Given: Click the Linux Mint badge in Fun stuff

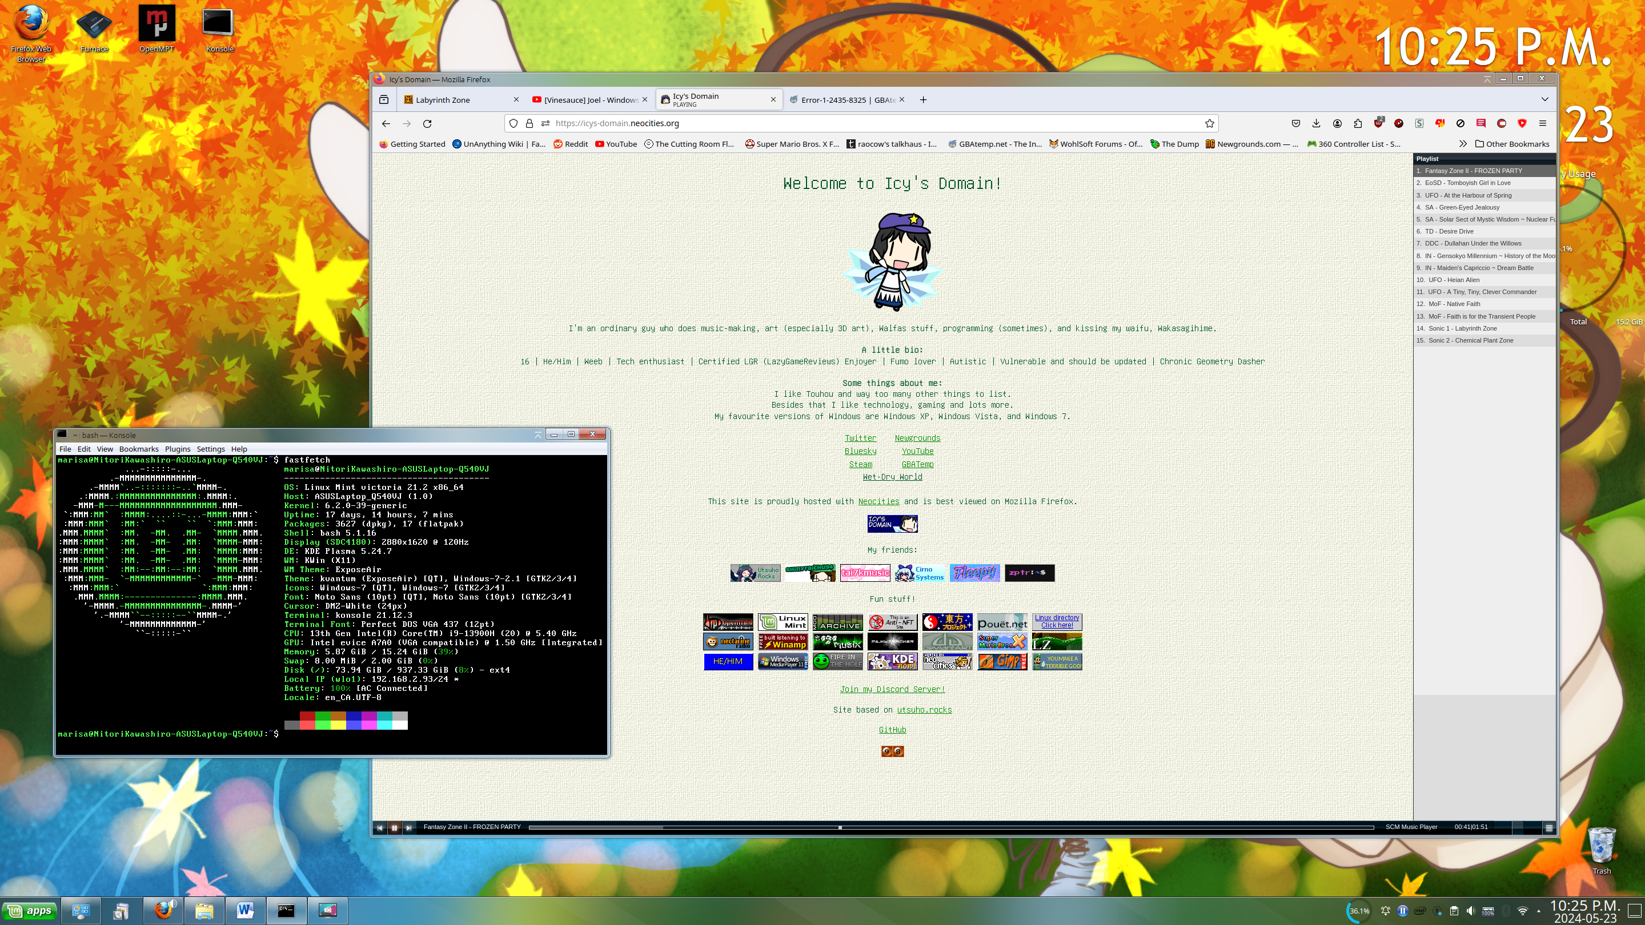Looking at the screenshot, I should (x=783, y=622).
